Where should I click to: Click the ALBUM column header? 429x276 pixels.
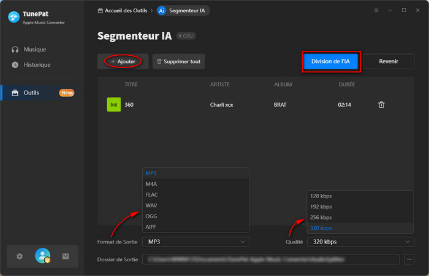click(283, 85)
